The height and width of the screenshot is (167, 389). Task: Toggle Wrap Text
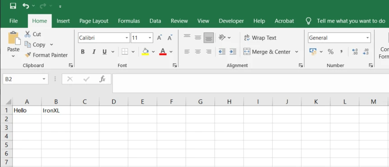[x=260, y=38]
